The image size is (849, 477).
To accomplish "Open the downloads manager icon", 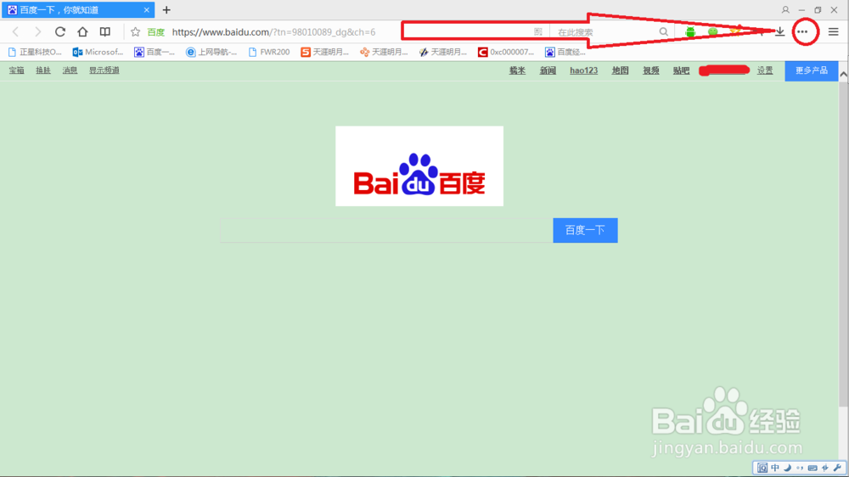I will pos(779,32).
